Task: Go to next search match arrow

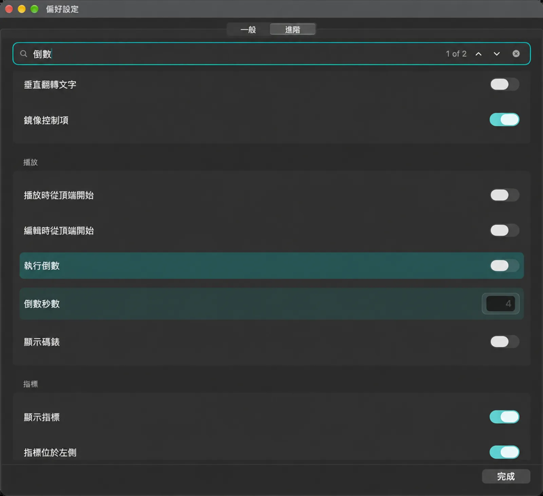Action: (x=497, y=54)
